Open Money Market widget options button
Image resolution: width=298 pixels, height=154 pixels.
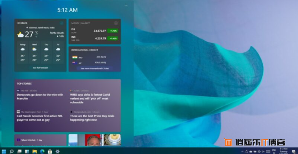coord(116,23)
